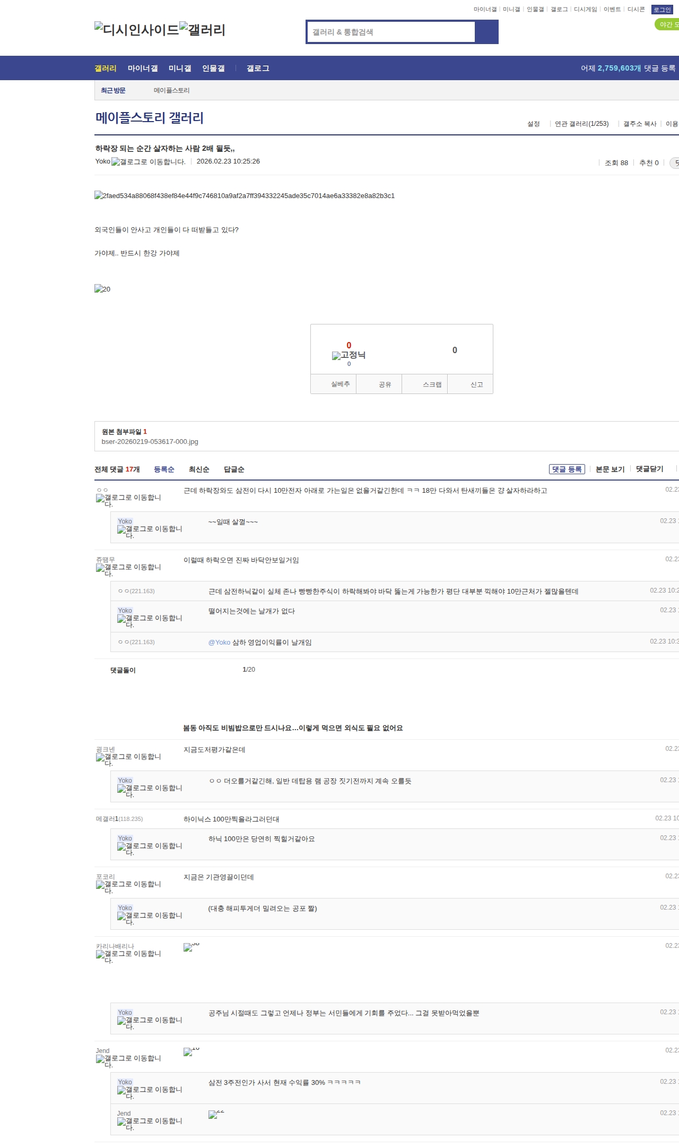The height and width of the screenshot is (1147, 679).
Task: Click the gallog icon next to Yoko in post header
Action: [x=149, y=162]
